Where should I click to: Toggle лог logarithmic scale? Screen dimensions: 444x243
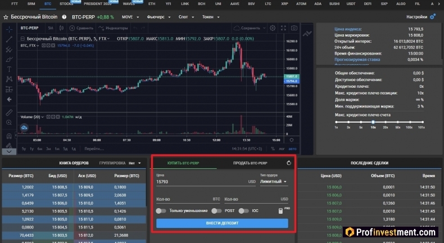click(x=282, y=148)
